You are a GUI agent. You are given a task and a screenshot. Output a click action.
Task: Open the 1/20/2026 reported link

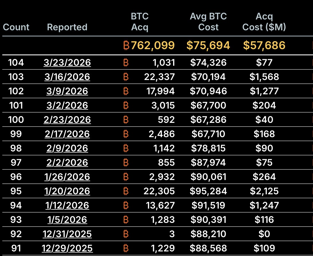coord(67,191)
